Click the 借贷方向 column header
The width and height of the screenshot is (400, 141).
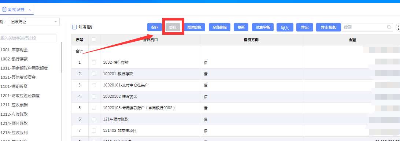(251, 40)
